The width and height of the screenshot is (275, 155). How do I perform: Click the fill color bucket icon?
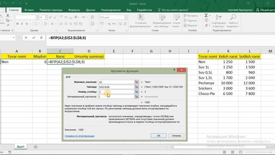coord(45,24)
